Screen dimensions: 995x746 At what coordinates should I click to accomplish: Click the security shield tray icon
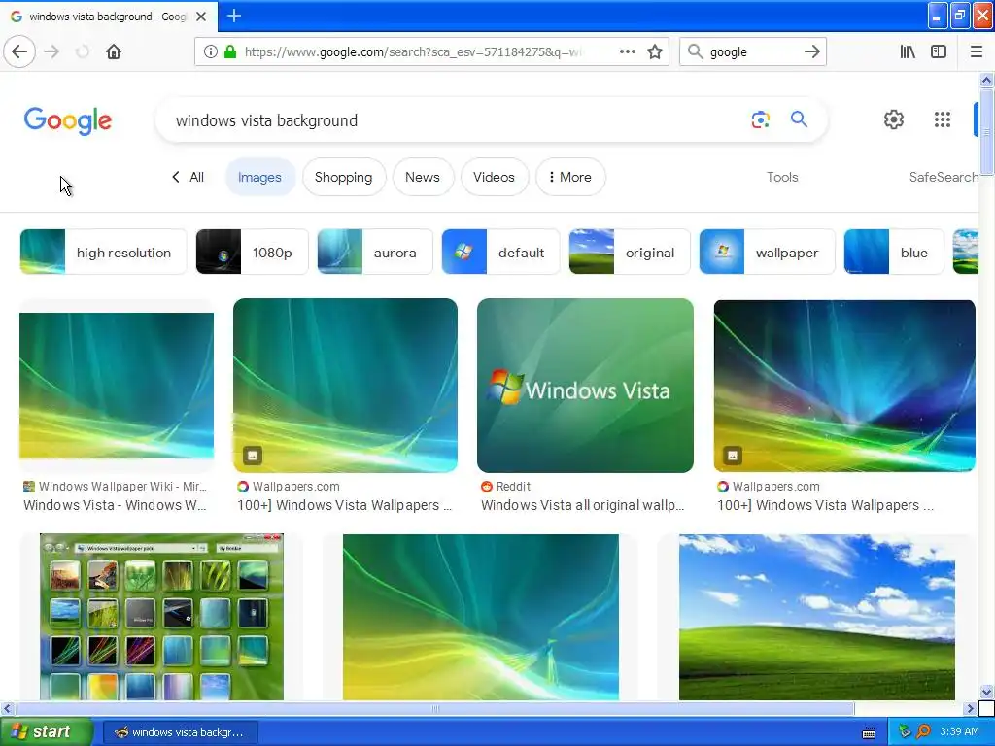905,731
